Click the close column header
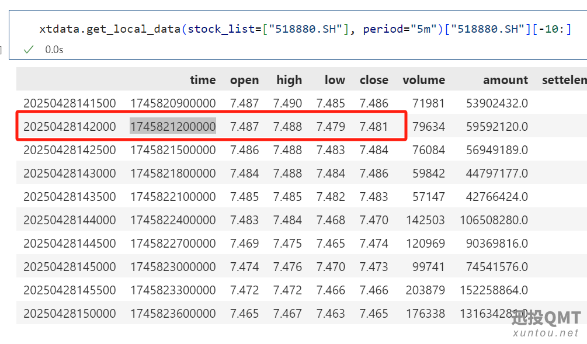 [374, 80]
